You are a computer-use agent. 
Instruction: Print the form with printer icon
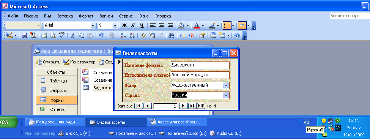coord(44,35)
